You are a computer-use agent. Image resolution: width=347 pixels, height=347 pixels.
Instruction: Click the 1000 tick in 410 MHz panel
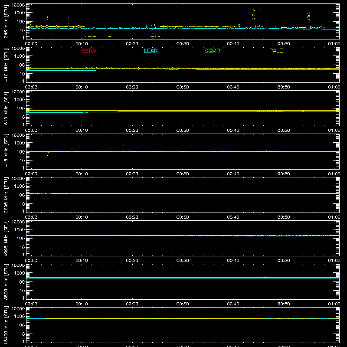[x=20, y=56]
